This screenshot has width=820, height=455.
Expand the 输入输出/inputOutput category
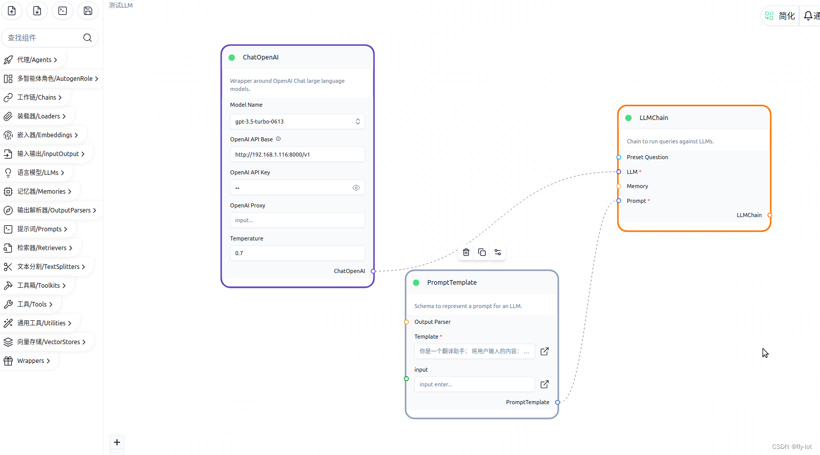tap(46, 154)
